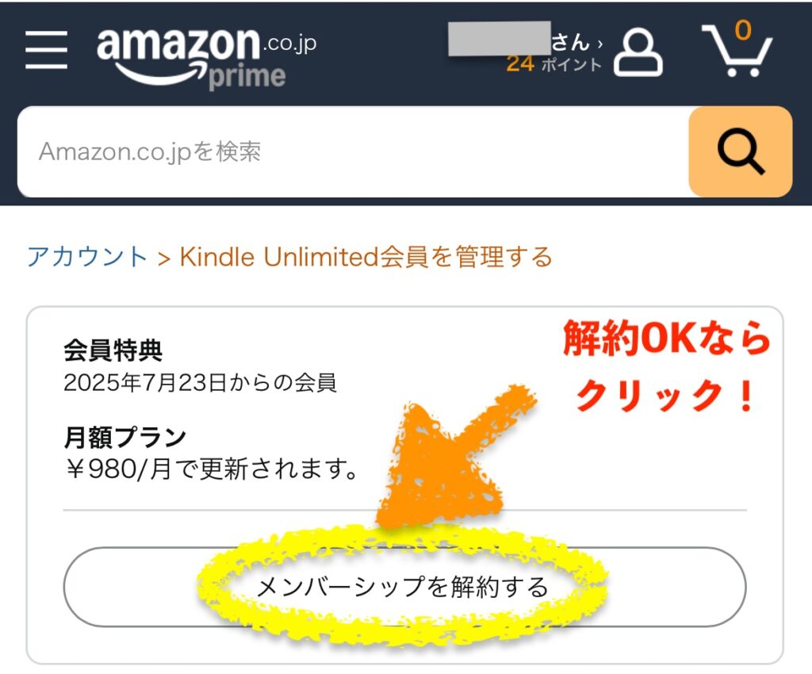Click the breadcrumb separator arrow
Viewport: 812px width, 674px height.
tap(163, 258)
